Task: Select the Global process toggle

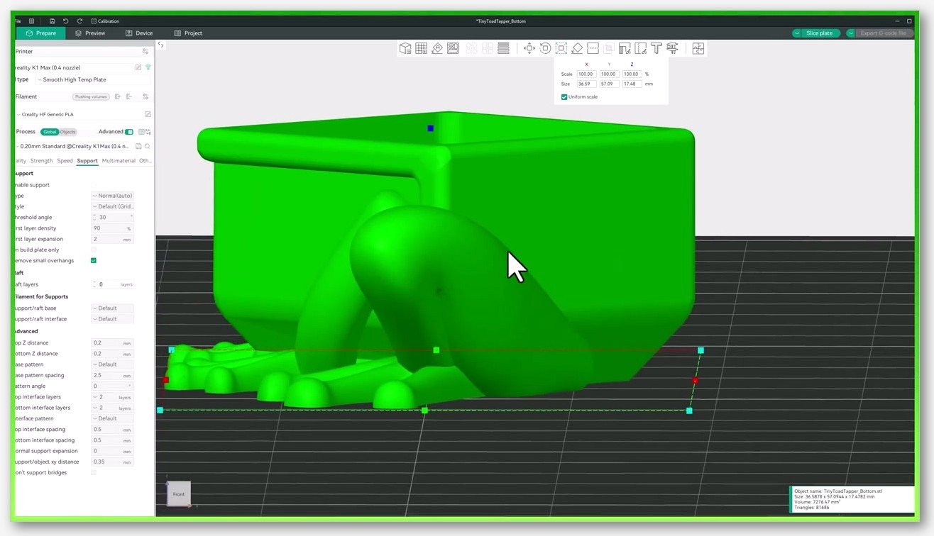Action: [x=49, y=132]
